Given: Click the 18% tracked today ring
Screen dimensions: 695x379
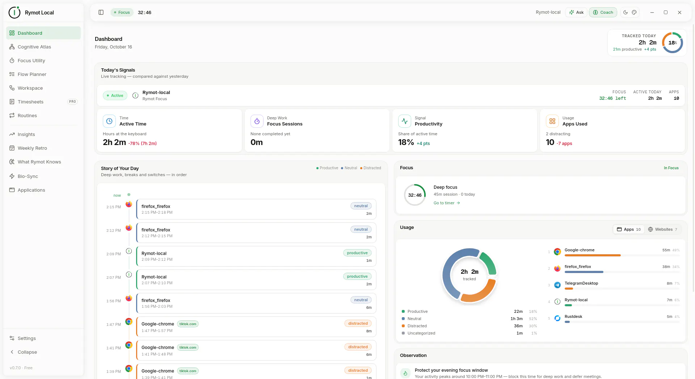Looking at the screenshot, I should [x=673, y=43].
